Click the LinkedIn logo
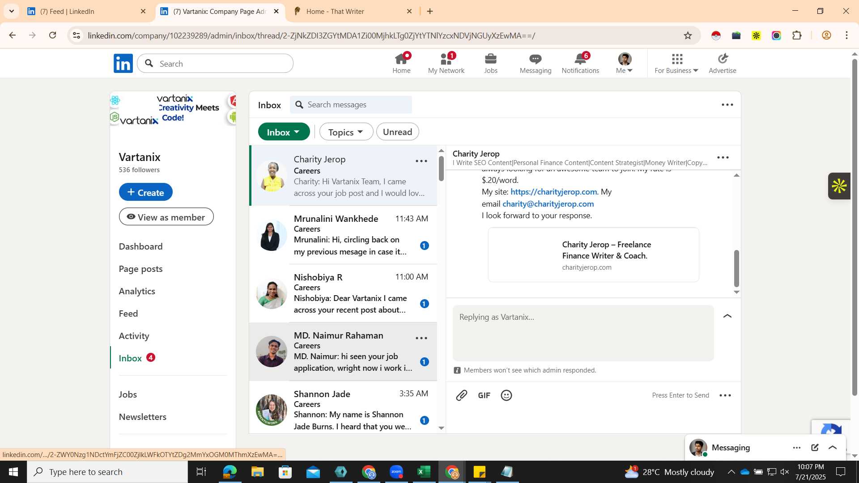This screenshot has height=483, width=859. tap(123, 64)
